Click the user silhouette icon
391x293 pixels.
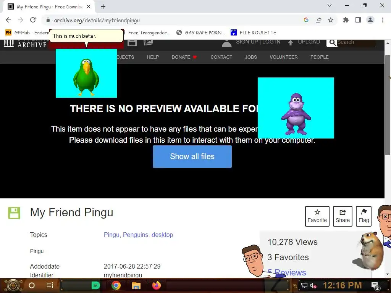[x=227, y=43]
